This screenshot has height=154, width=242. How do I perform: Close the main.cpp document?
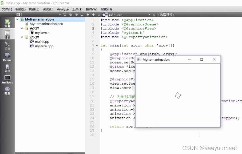pos(154,15)
